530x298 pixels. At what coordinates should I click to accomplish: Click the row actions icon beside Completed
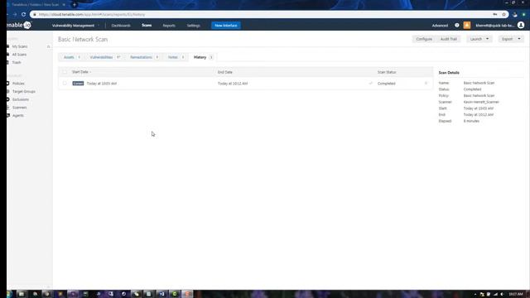(x=426, y=83)
